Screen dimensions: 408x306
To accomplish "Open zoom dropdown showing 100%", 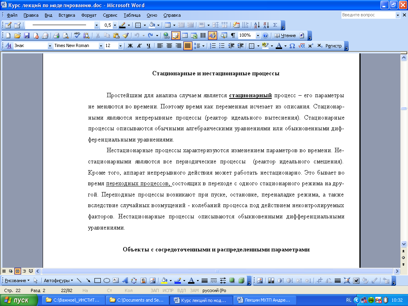I will tap(258, 35).
